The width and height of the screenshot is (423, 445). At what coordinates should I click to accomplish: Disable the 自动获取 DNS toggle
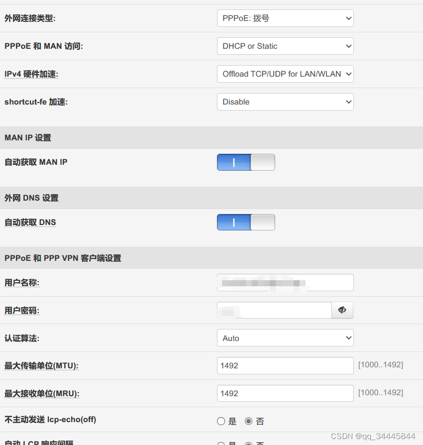245,222
